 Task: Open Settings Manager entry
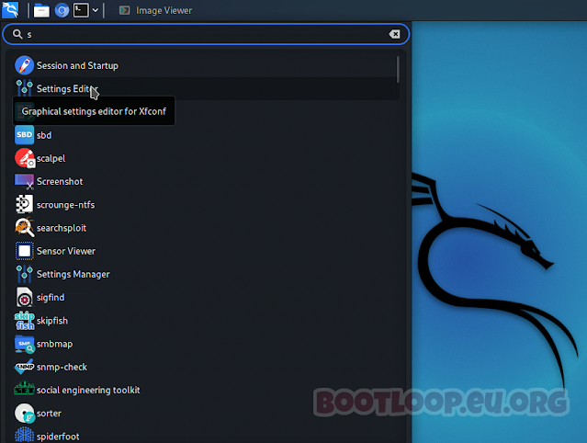point(206,274)
